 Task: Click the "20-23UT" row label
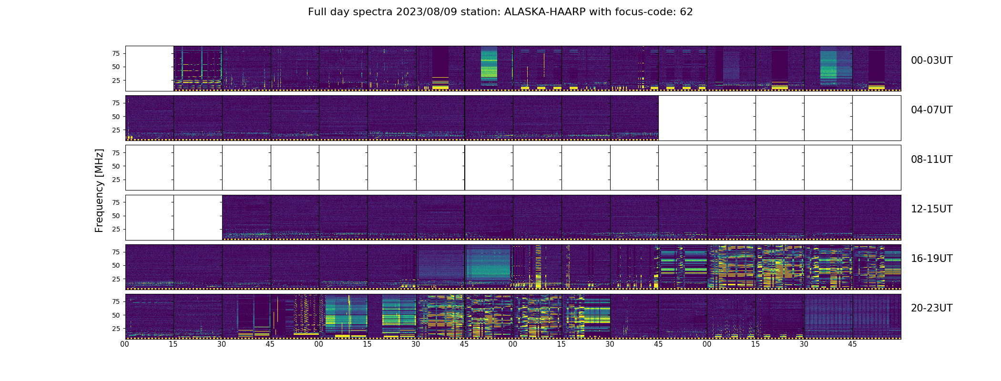click(x=931, y=308)
